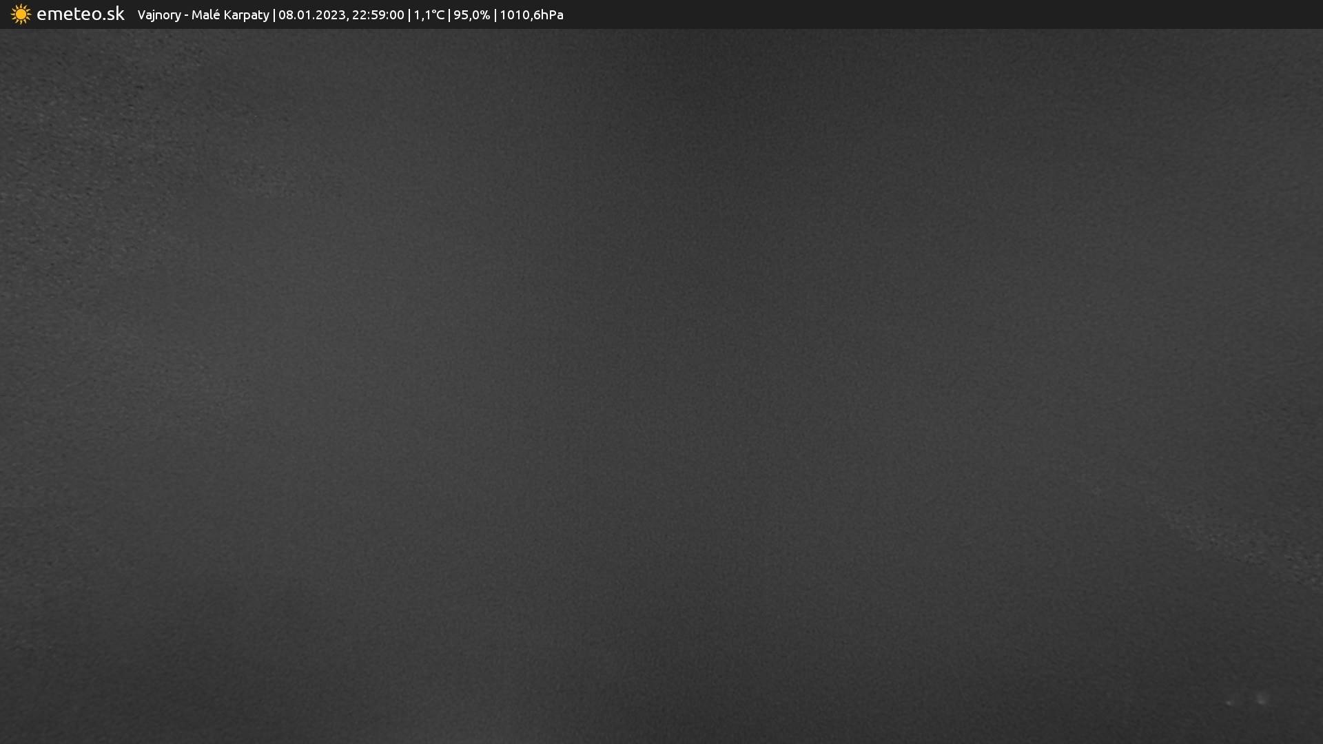
Task: Click the separator bar after Malé Karpaty
Action: [x=274, y=15]
